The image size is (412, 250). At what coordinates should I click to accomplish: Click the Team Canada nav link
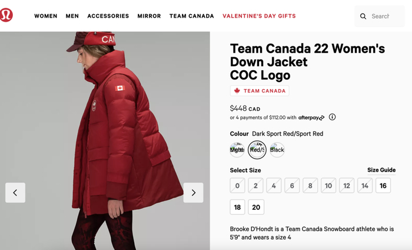pyautogui.click(x=192, y=16)
